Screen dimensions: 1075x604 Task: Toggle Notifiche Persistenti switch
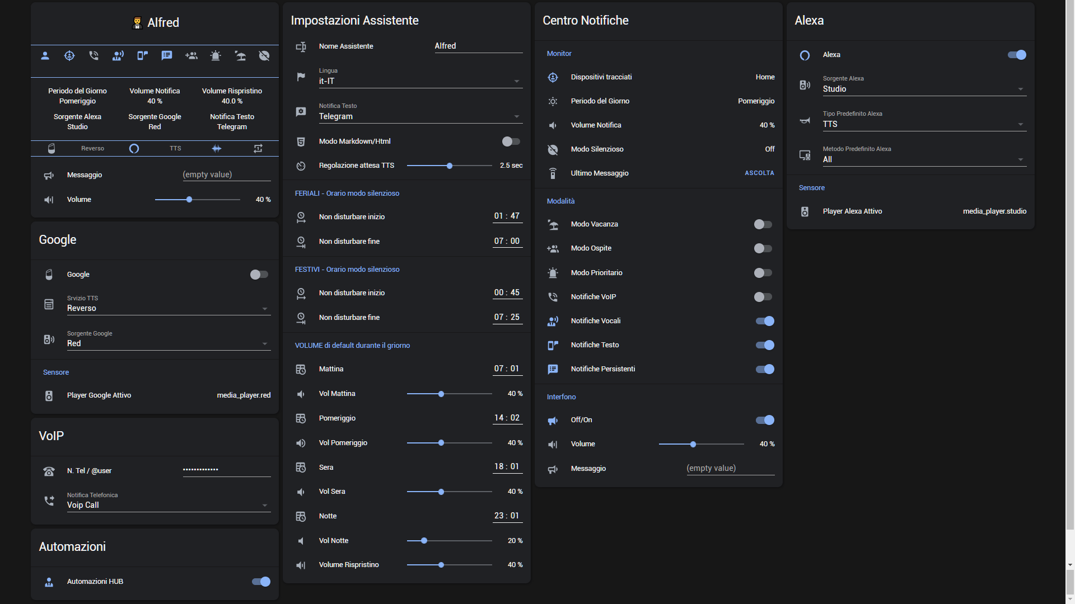pos(765,369)
